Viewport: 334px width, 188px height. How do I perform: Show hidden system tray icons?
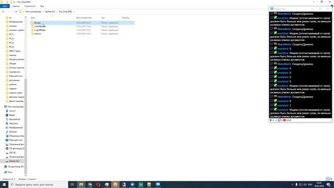pos(292,184)
